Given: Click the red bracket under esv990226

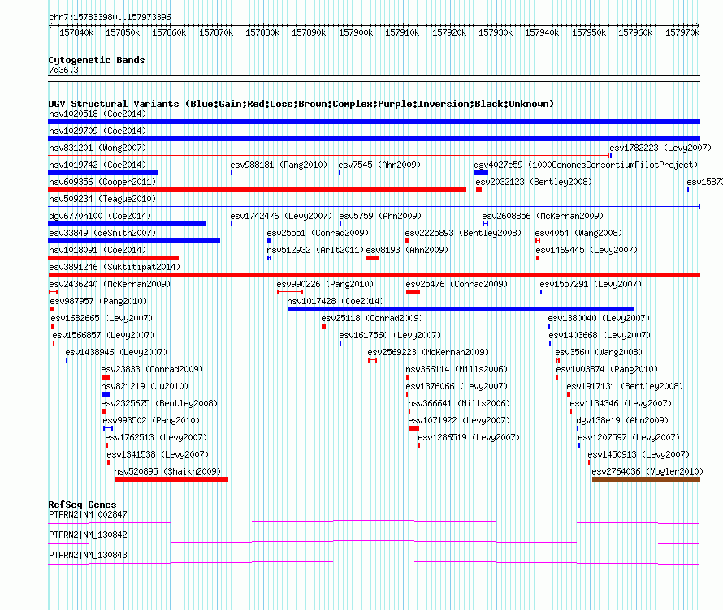Looking at the screenshot, I should point(290,292).
